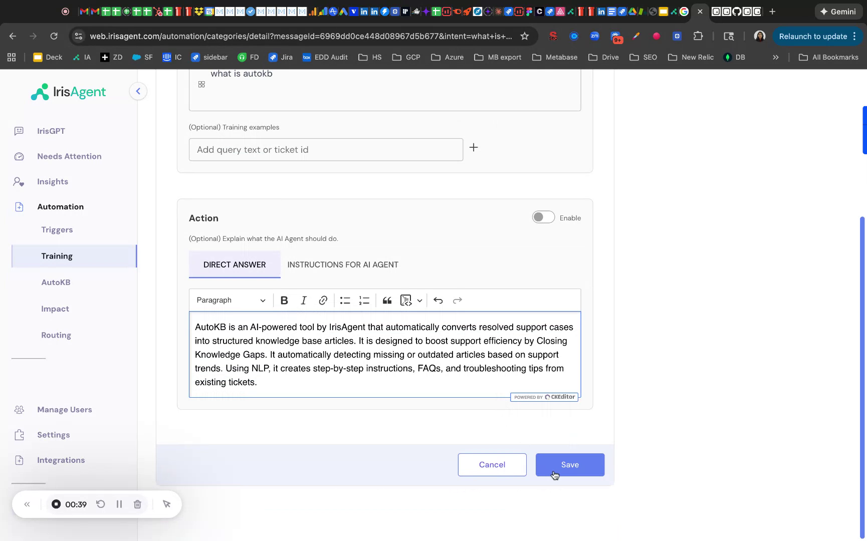Open the Manage Users page

(x=65, y=409)
